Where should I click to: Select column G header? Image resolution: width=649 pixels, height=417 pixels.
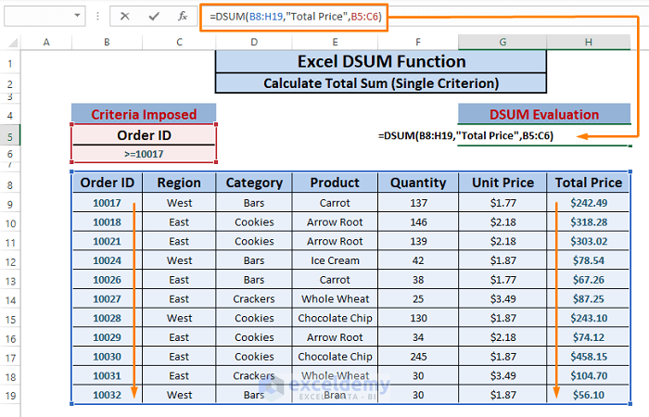502,43
